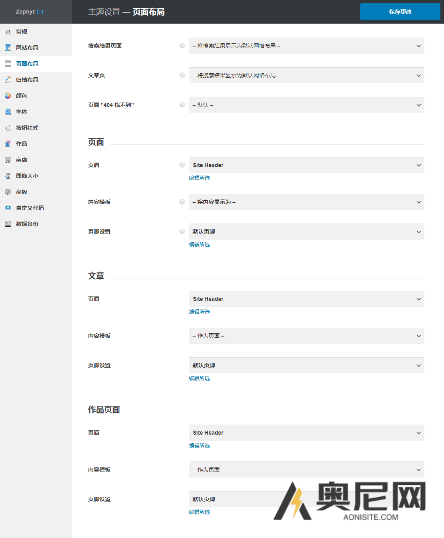
Task: Click the 图像大小 image size icon
Action: 8,175
